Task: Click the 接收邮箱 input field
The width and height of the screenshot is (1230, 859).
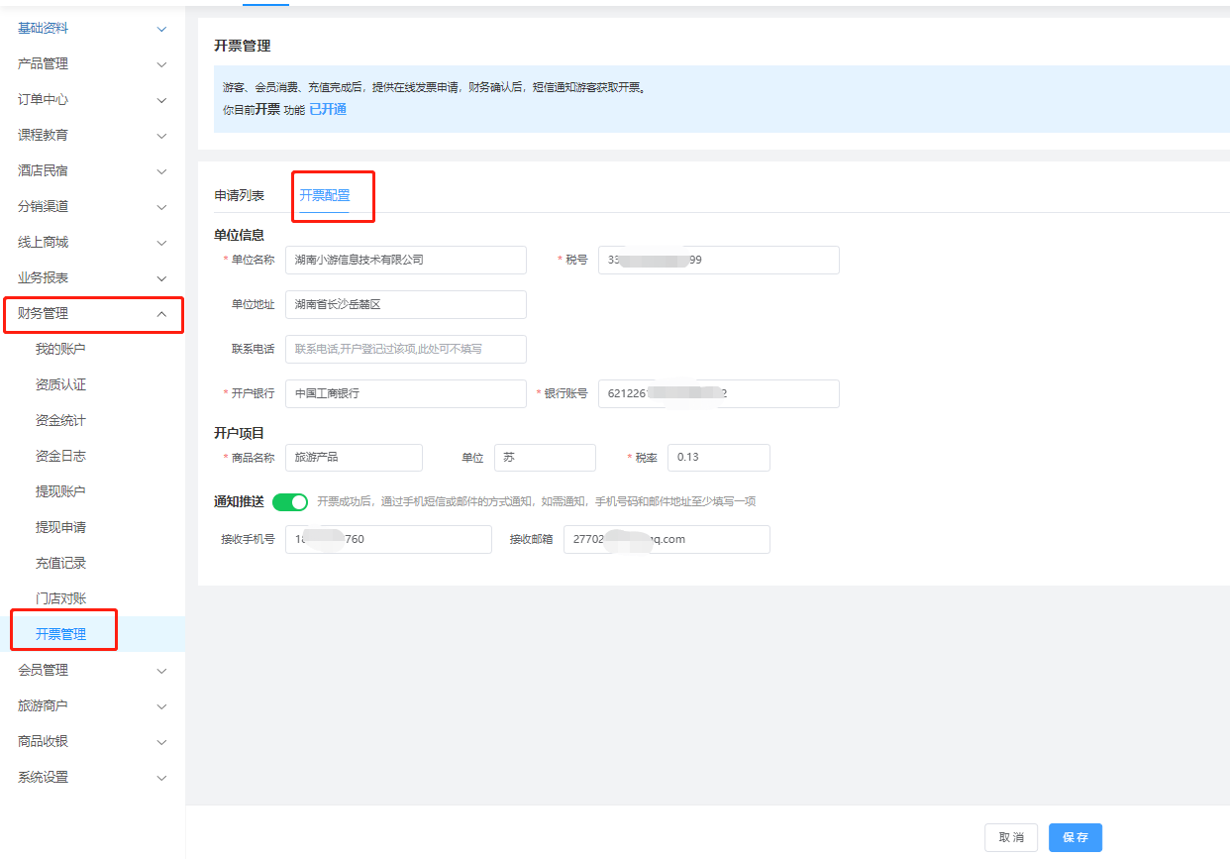Action: (666, 540)
